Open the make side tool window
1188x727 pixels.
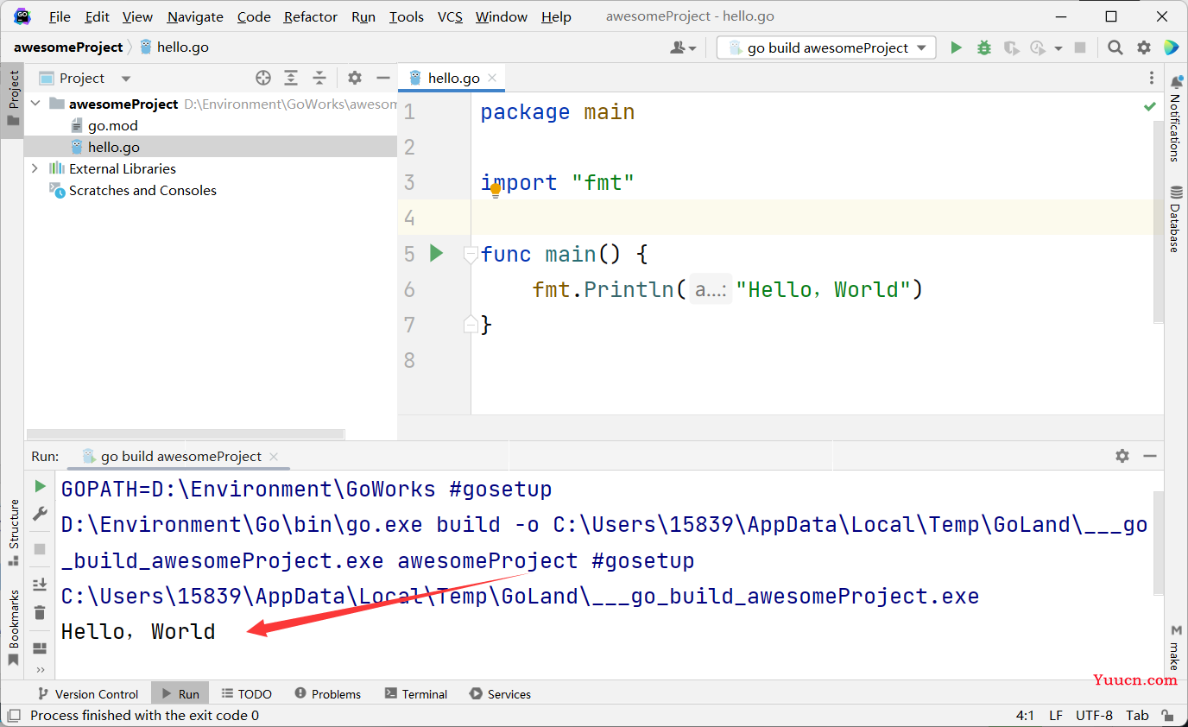[1175, 648]
